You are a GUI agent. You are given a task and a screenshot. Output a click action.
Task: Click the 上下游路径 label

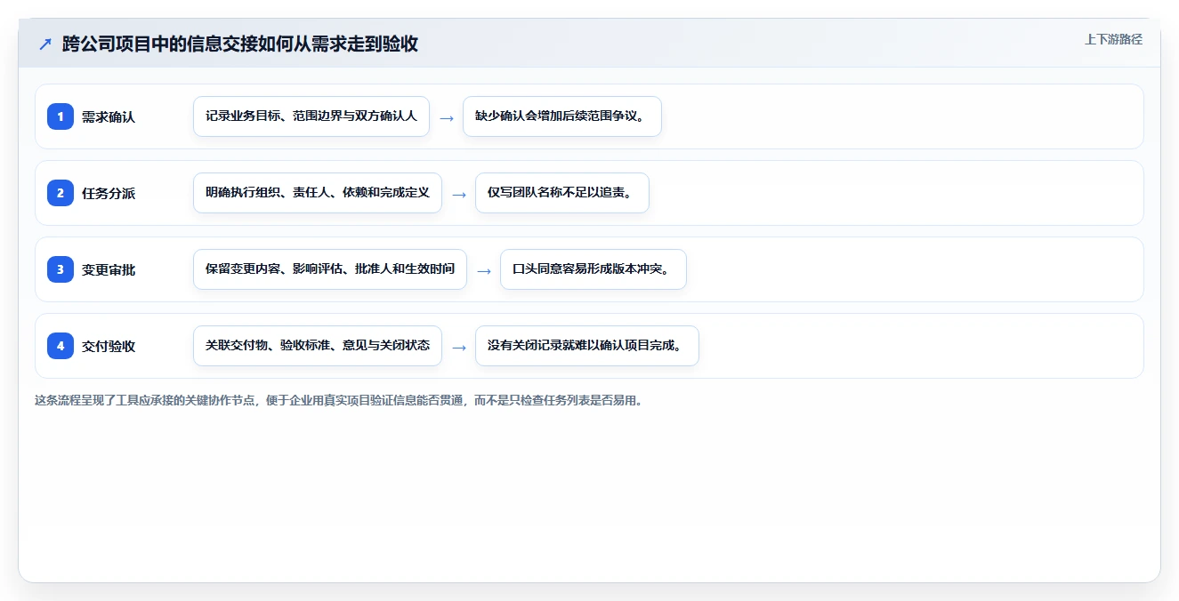[x=1113, y=39]
